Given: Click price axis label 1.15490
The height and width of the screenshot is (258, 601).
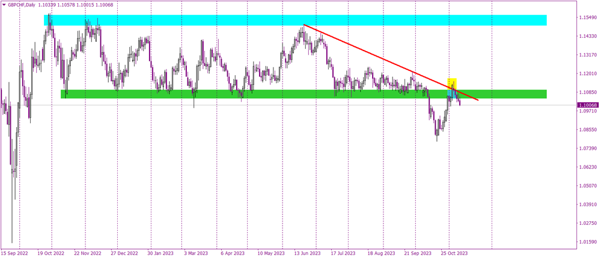Looking at the screenshot, I should point(588,18).
